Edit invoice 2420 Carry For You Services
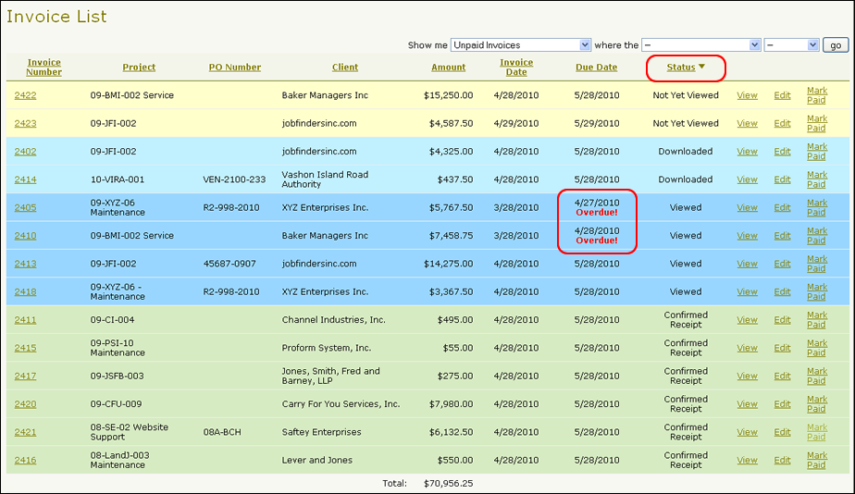This screenshot has width=855, height=494. (x=782, y=404)
